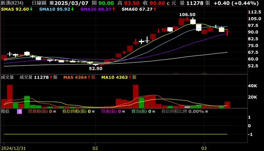The image size is (264, 151).
Task: Click the 112.5 price axis label
Action: click(x=254, y=12)
